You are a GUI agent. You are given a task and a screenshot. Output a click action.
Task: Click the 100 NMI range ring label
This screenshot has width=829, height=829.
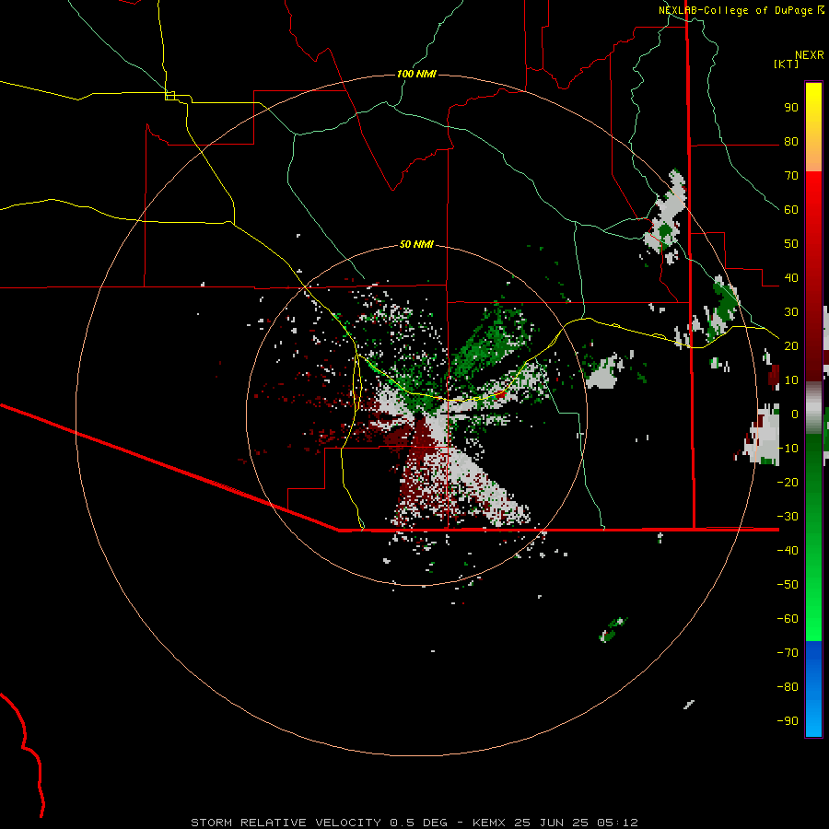click(416, 74)
